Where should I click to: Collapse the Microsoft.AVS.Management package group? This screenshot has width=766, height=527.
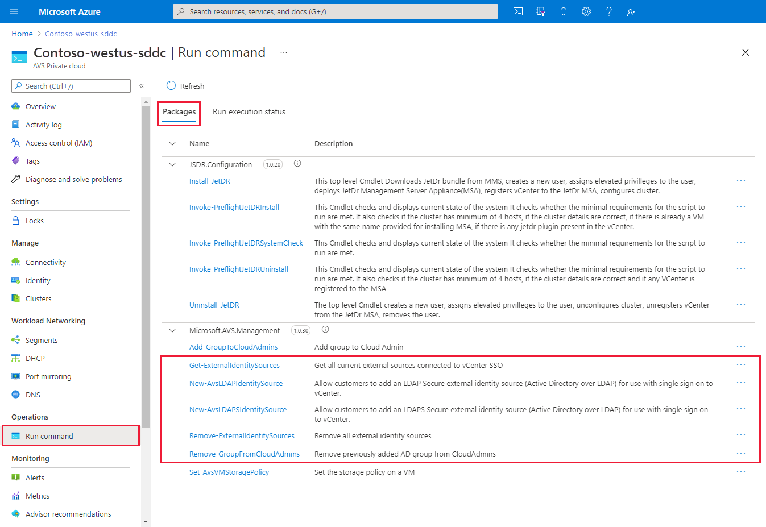172,330
